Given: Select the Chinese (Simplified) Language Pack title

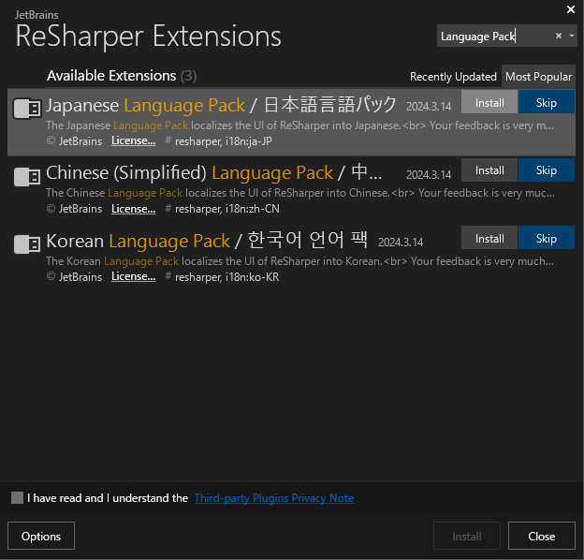Looking at the screenshot, I should [214, 173].
